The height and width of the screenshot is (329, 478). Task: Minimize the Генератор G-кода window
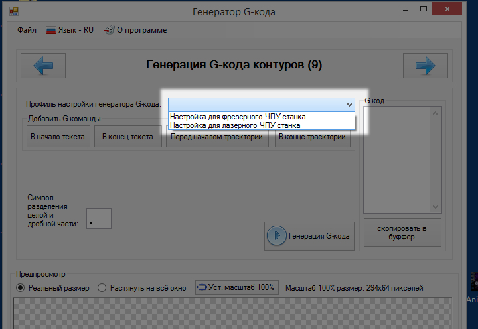[406, 9]
